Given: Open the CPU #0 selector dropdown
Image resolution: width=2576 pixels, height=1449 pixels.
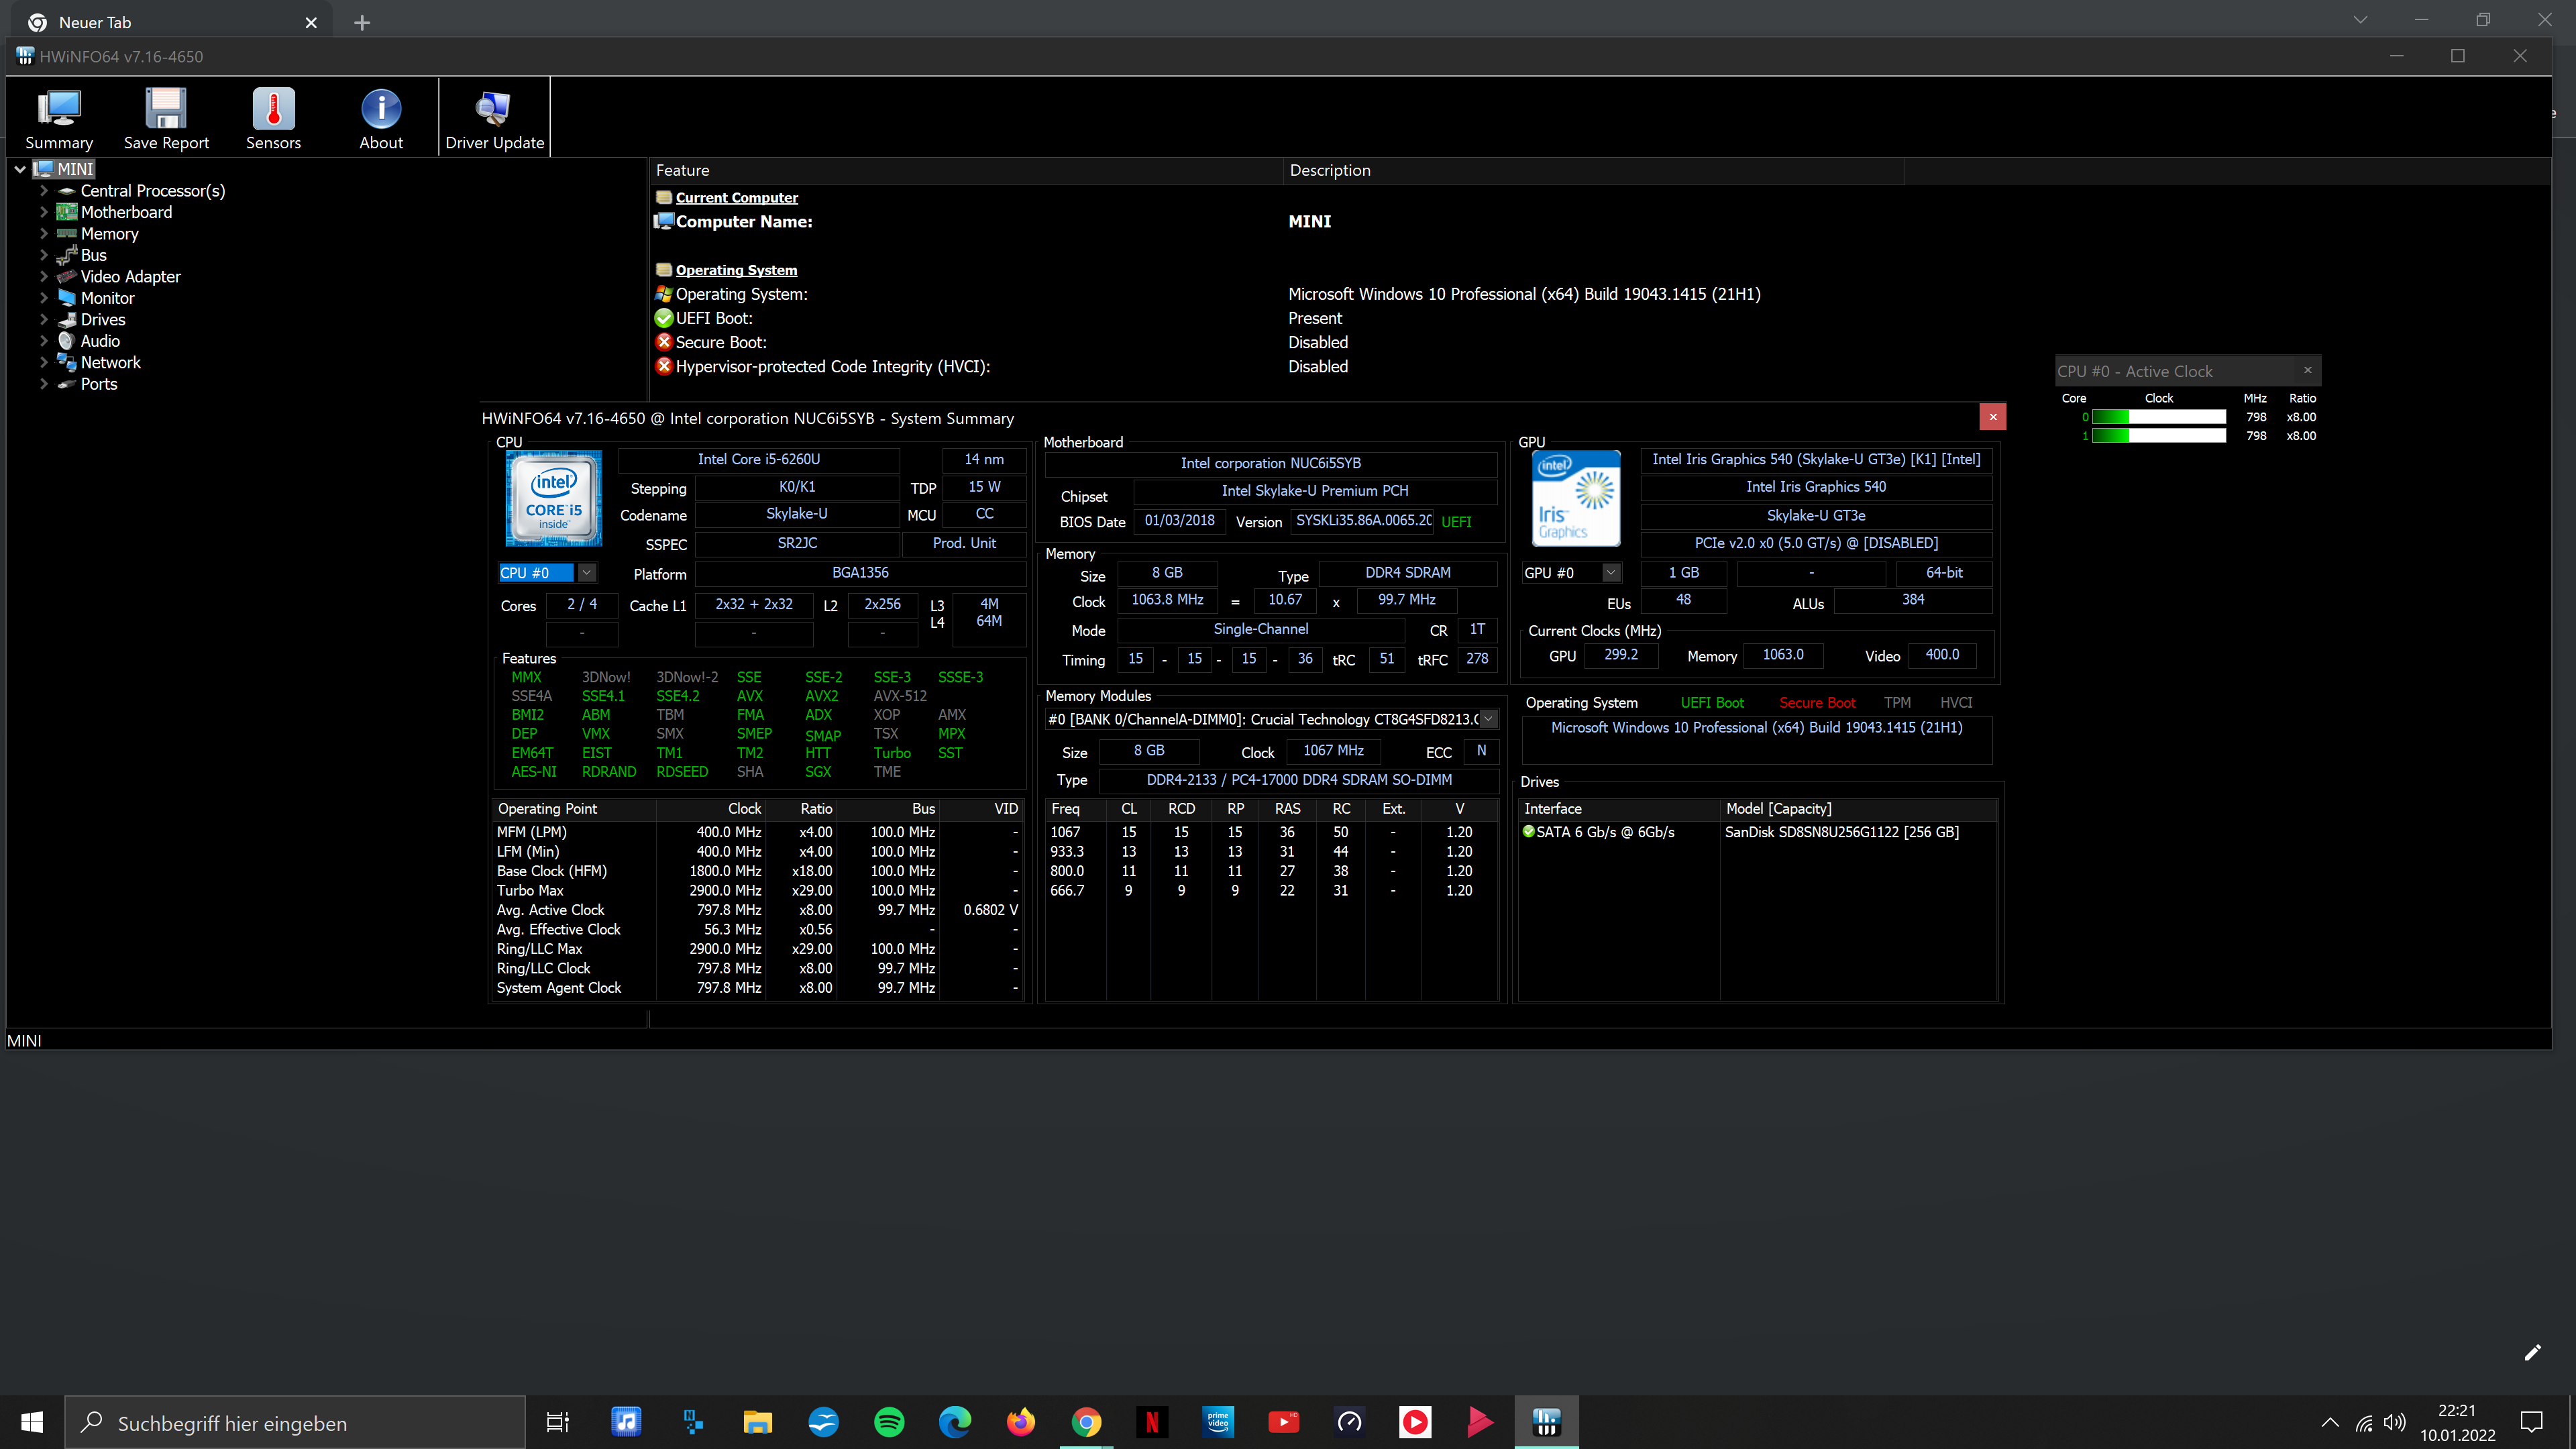Looking at the screenshot, I should [587, 573].
